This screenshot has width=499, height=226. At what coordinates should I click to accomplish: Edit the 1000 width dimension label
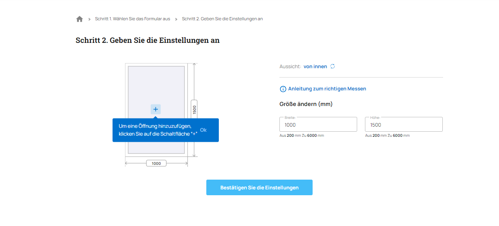156,163
